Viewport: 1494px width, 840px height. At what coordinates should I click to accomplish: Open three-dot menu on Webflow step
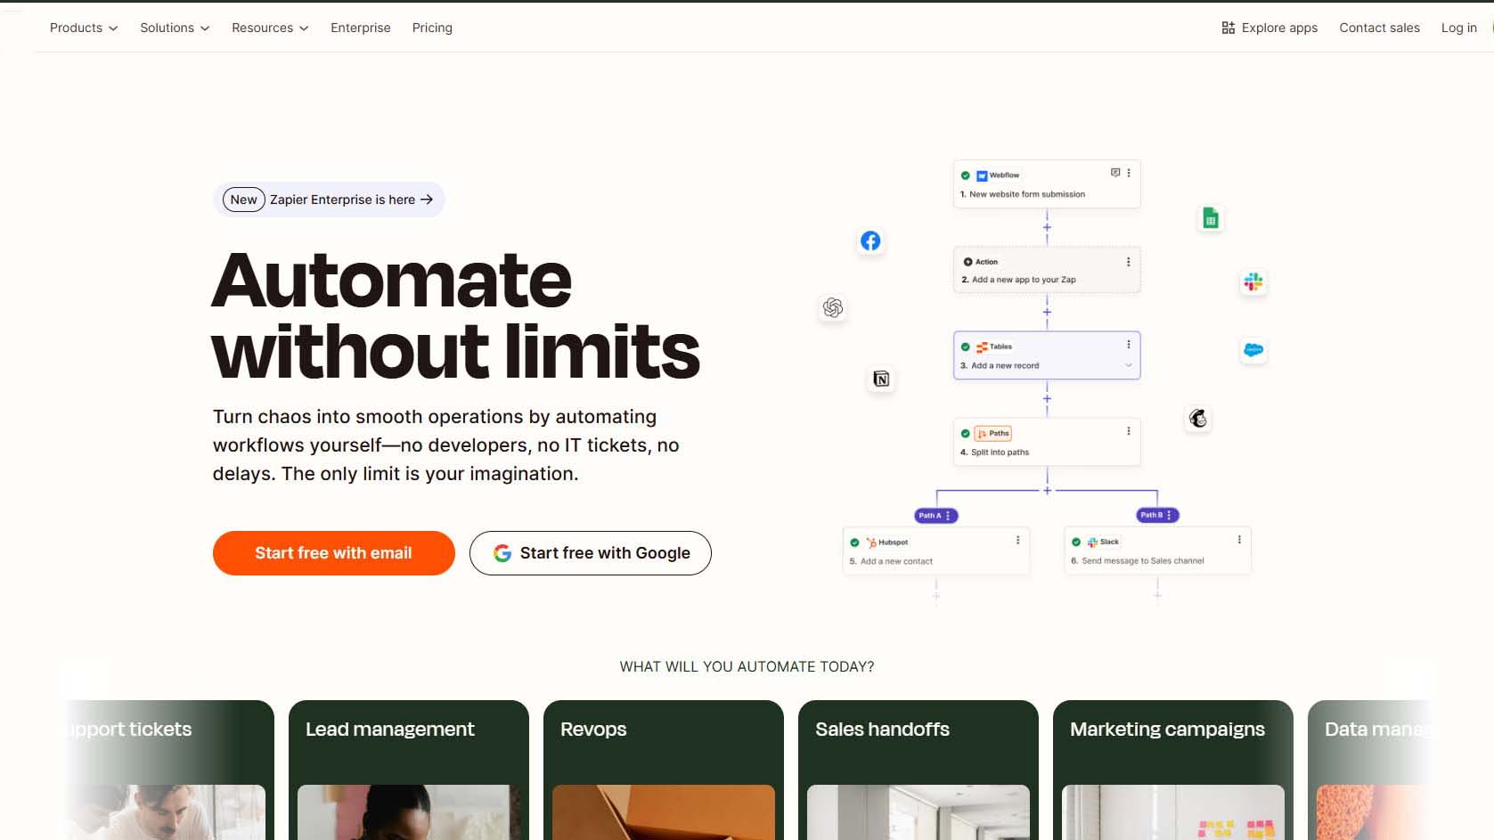(x=1129, y=173)
